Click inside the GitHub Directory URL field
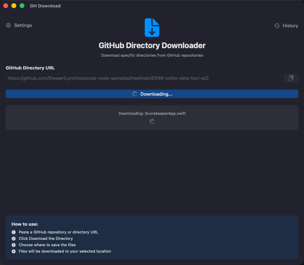The height and width of the screenshot is (265, 304). pos(143,78)
